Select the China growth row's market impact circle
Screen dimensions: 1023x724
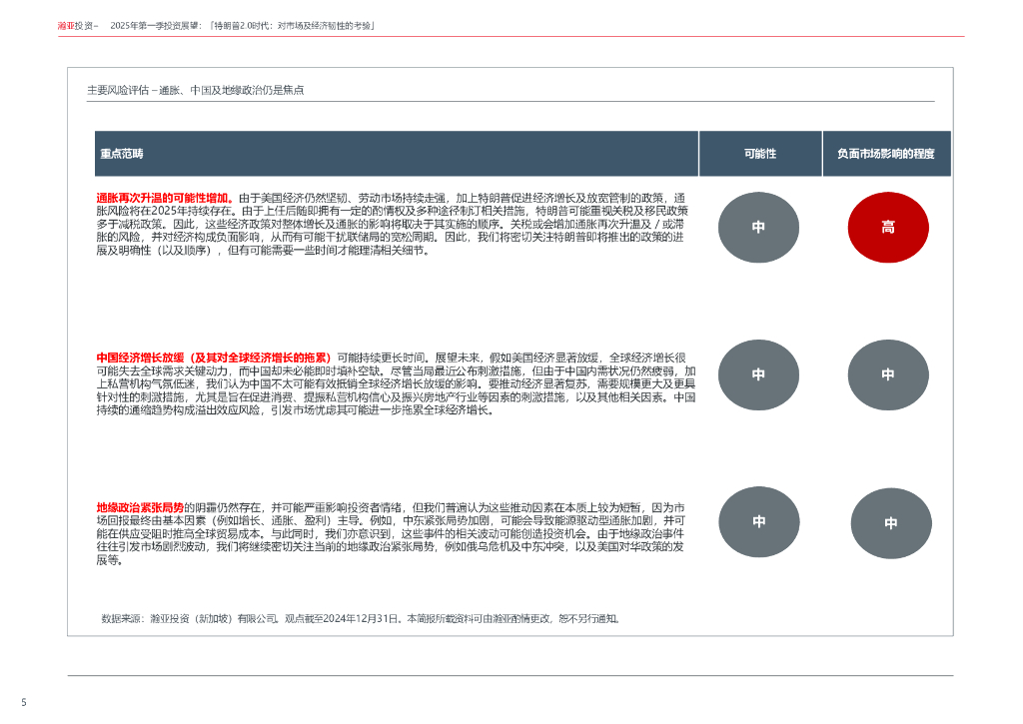(887, 374)
